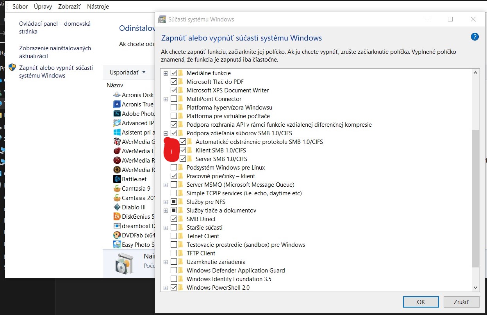487x315 pixels.
Task: Open the Nástroje menu
Action: pyautogui.click(x=98, y=7)
